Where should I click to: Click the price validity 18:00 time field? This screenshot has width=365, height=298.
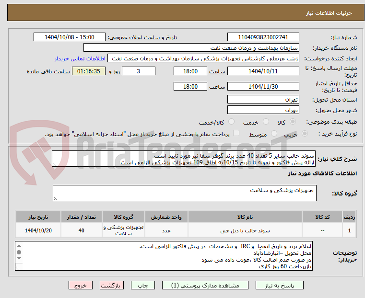190,86
